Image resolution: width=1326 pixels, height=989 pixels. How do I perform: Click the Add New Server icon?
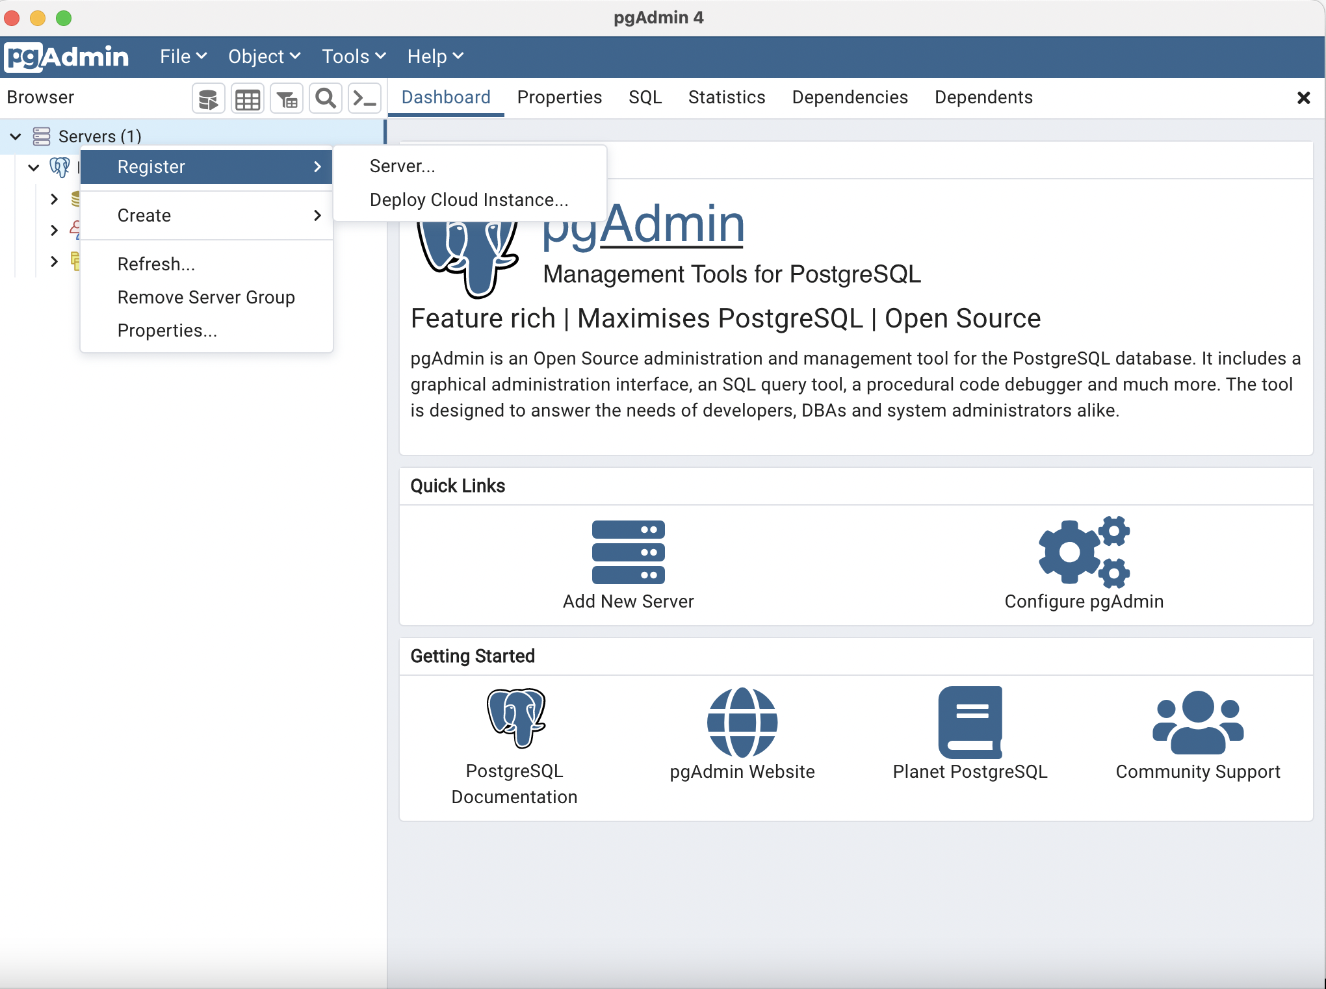[x=628, y=552]
